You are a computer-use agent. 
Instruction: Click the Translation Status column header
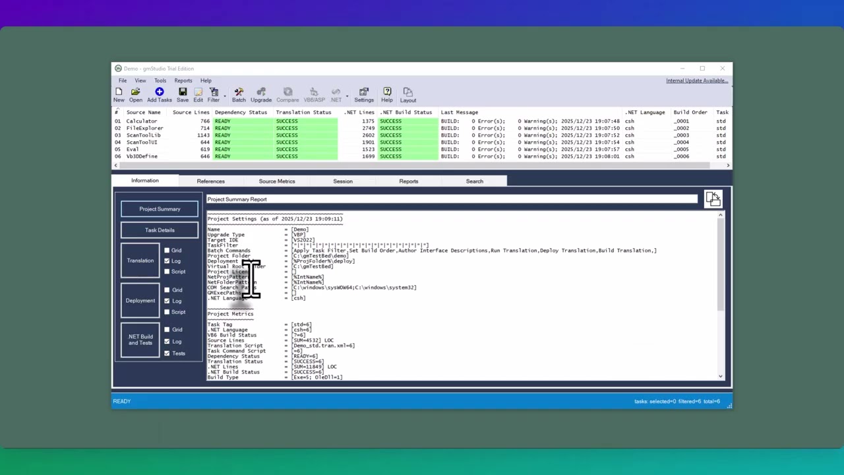(303, 112)
